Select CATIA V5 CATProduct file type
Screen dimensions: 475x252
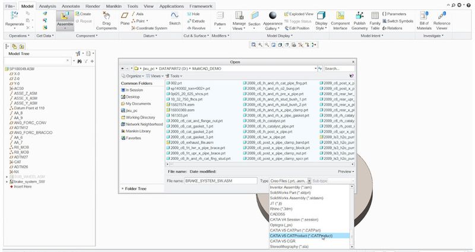click(309, 235)
